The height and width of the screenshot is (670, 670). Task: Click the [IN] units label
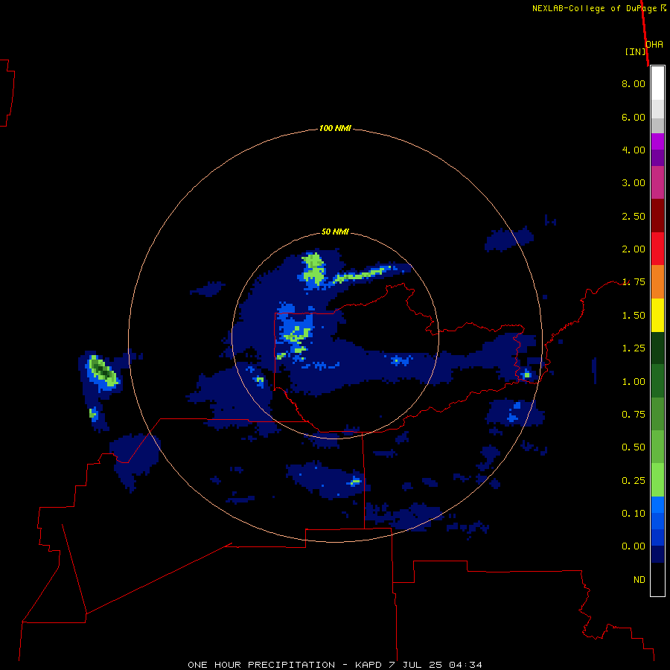coord(636,51)
